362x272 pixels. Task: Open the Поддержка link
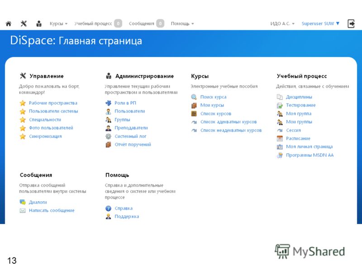(x=127, y=217)
